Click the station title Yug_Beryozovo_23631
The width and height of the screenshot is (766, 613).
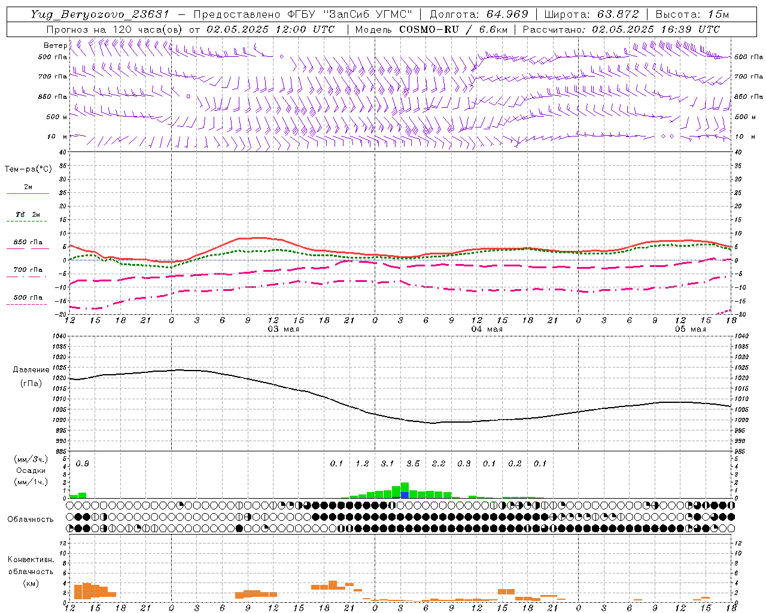[x=100, y=14]
